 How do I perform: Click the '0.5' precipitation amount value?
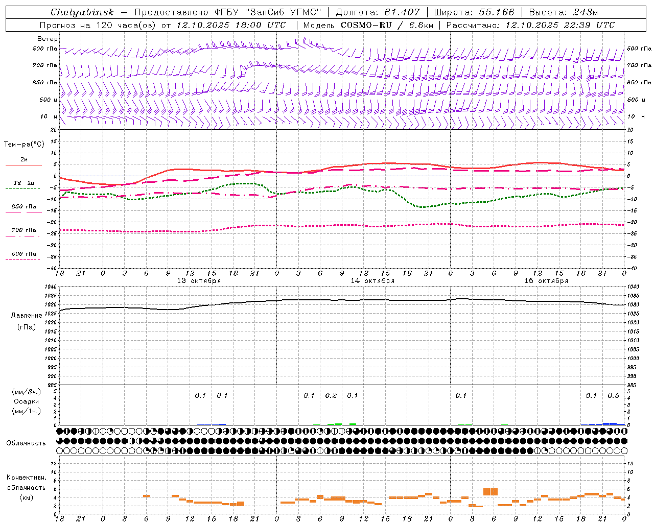point(613,396)
